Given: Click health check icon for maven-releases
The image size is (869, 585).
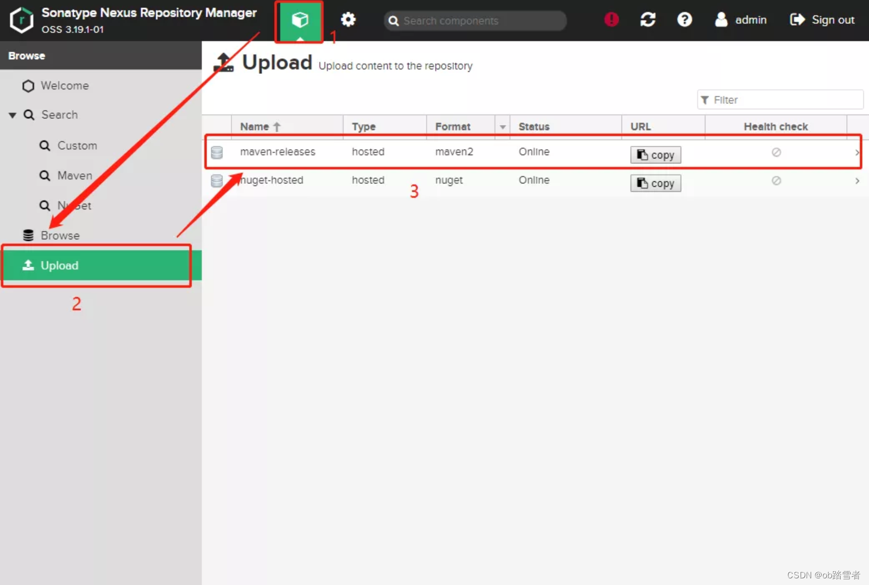Looking at the screenshot, I should 776,152.
